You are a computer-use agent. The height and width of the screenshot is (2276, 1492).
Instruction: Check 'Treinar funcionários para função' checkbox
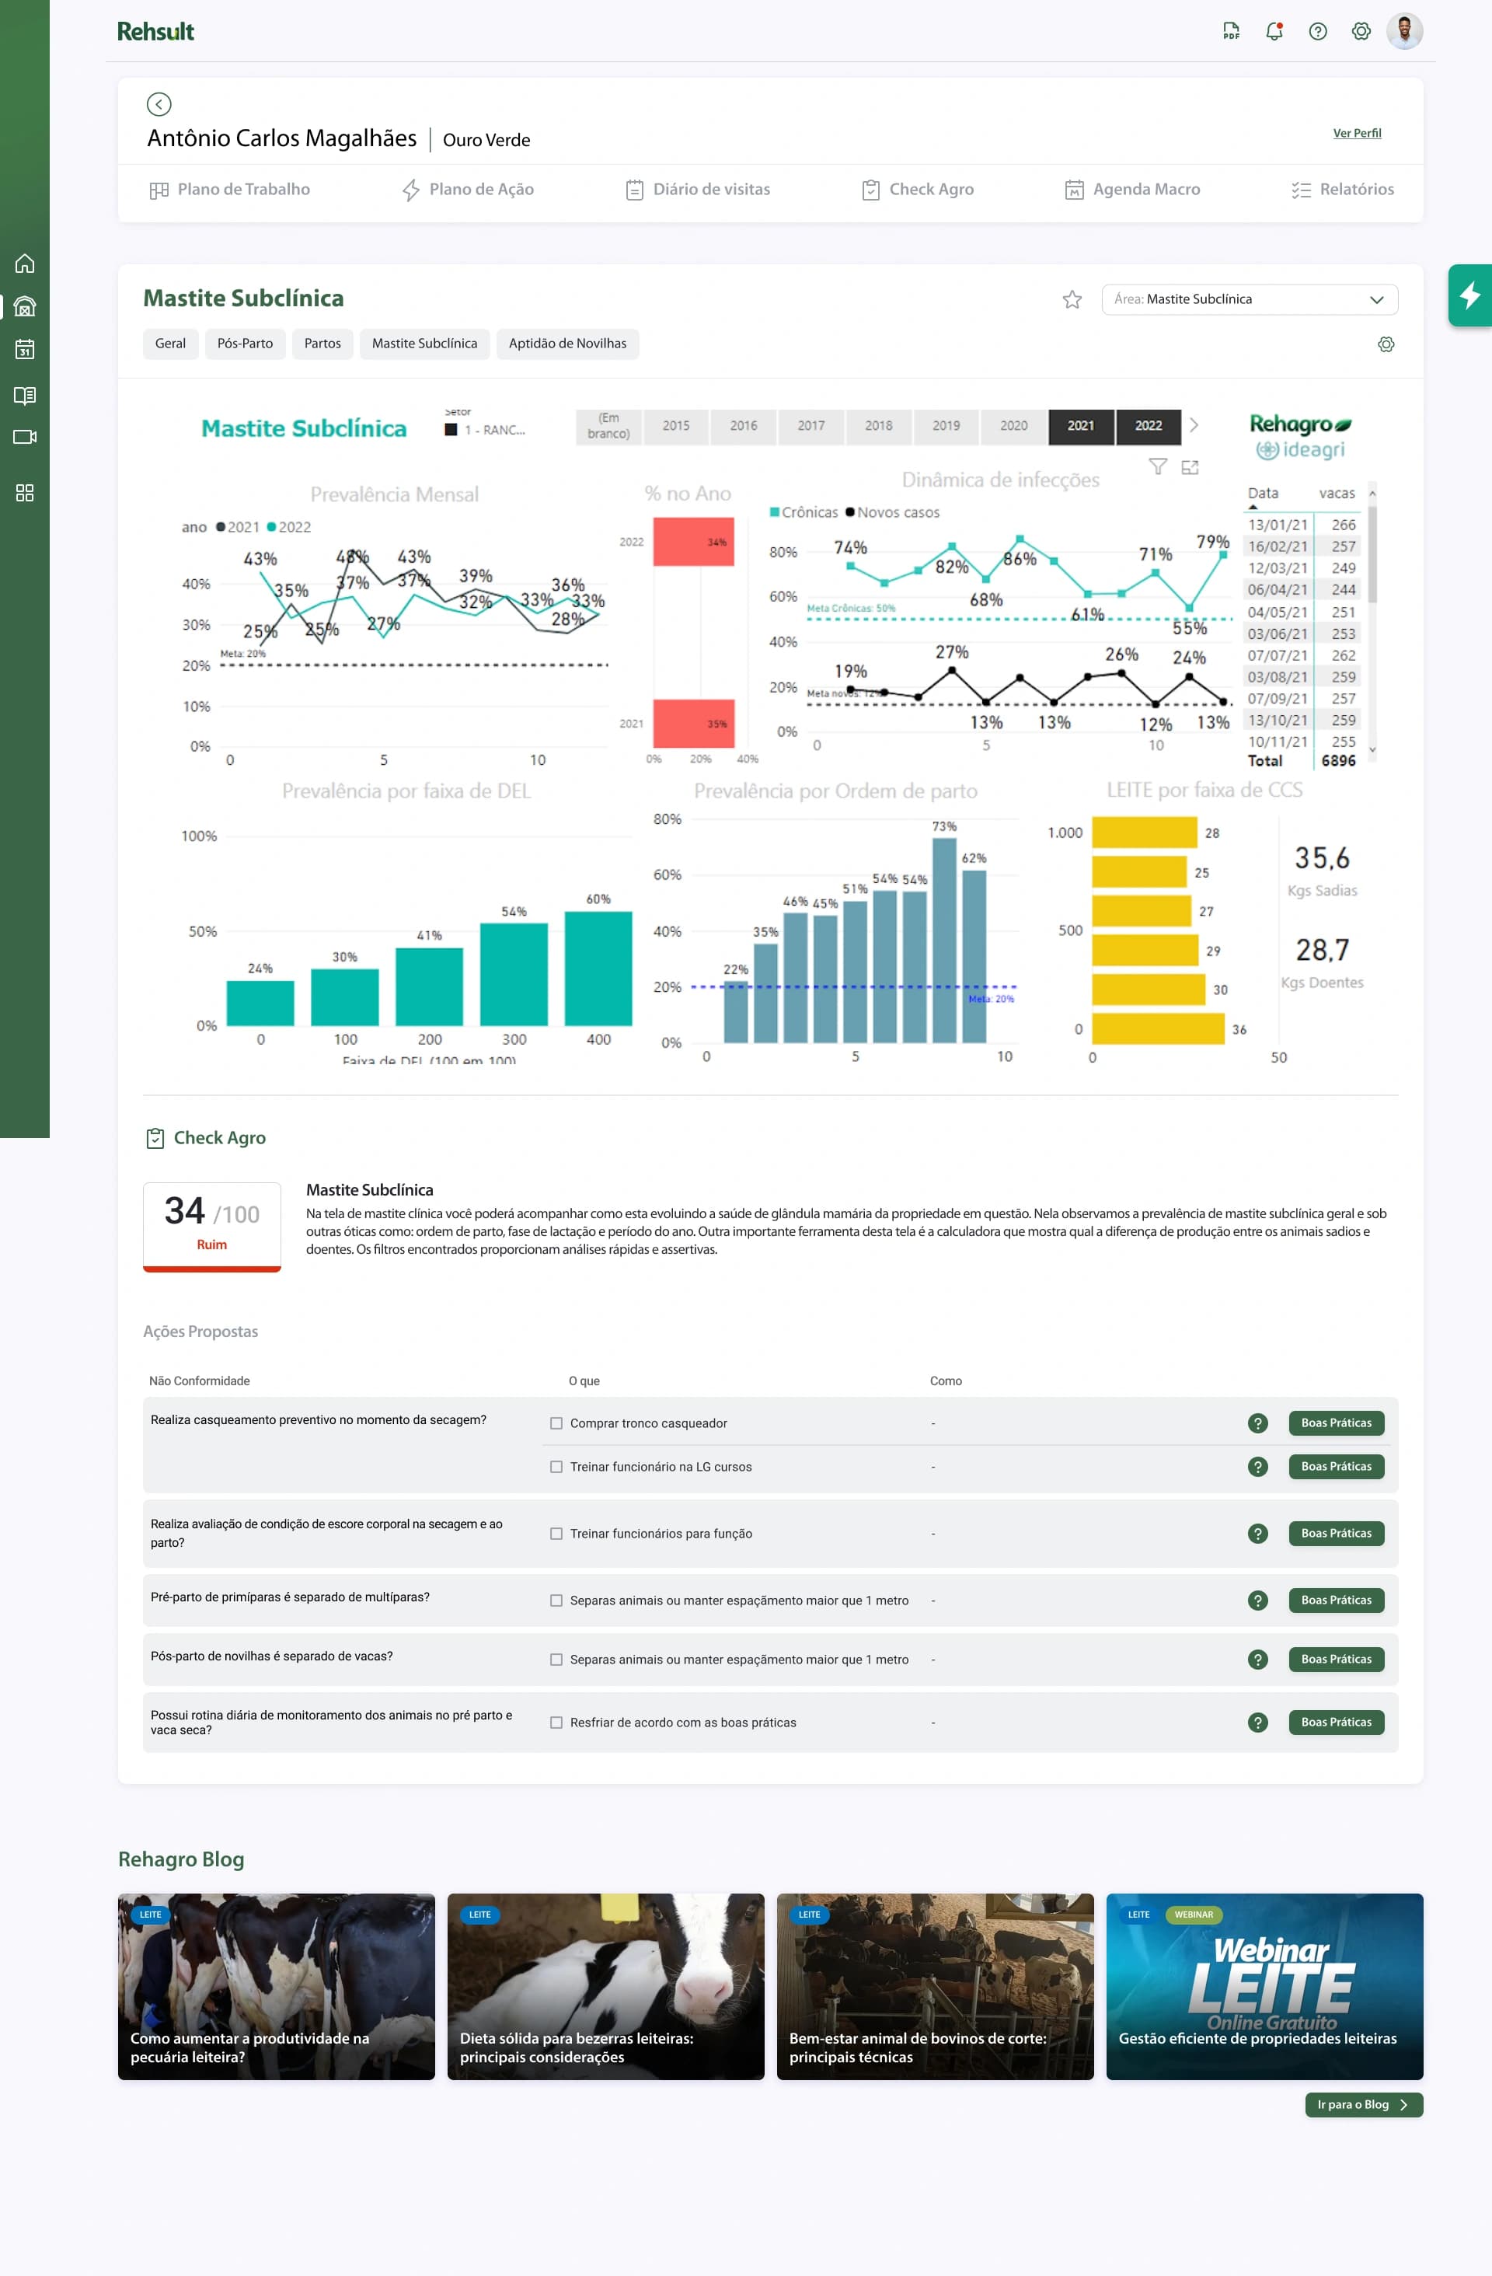point(556,1533)
